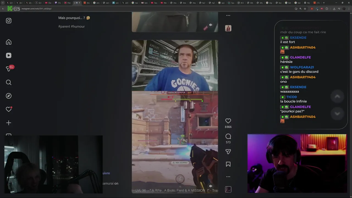The image size is (352, 198).
Task: Open the audio thumbnail of the upper reel
Action: pyautogui.click(x=228, y=28)
